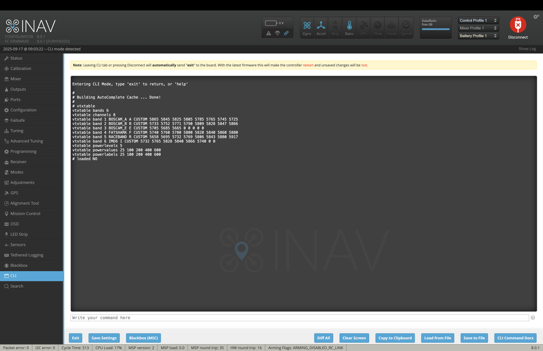Click the Flow sensor icon
Image resolution: width=543 pixels, height=351 pixels.
pyautogui.click(x=377, y=28)
